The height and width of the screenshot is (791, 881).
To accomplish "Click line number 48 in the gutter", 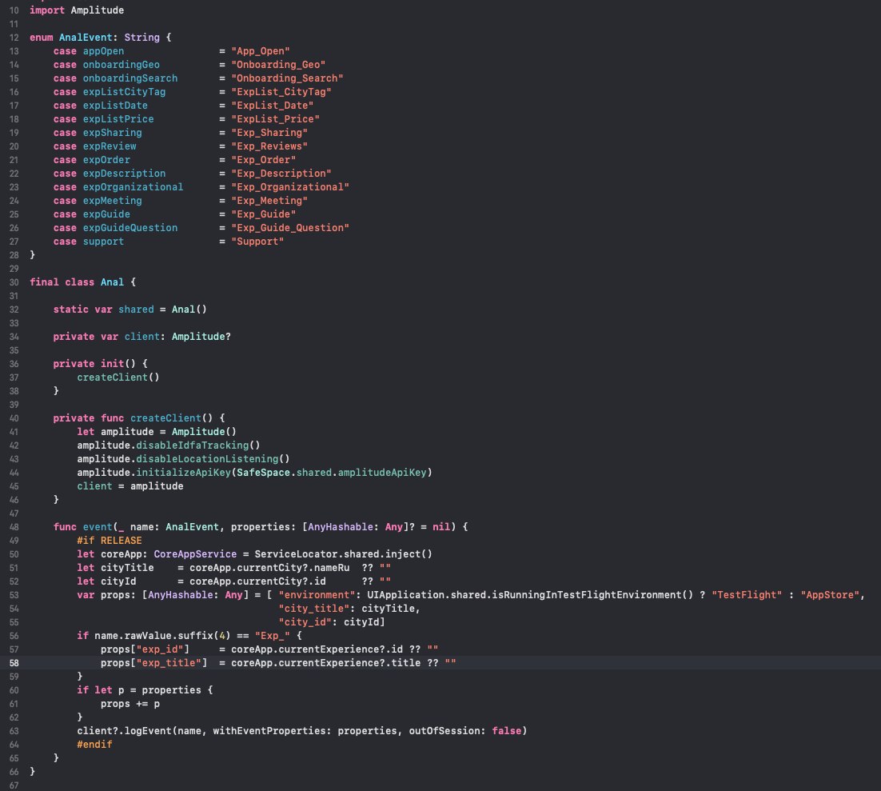I will click(x=14, y=527).
